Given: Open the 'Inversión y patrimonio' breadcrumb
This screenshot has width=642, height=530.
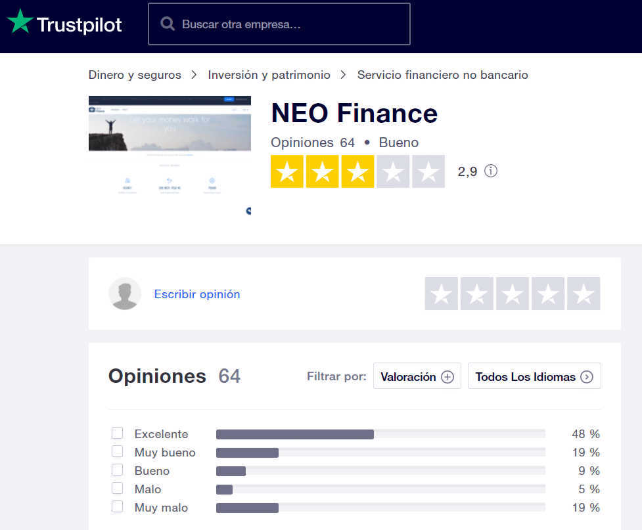Looking at the screenshot, I should click(269, 75).
